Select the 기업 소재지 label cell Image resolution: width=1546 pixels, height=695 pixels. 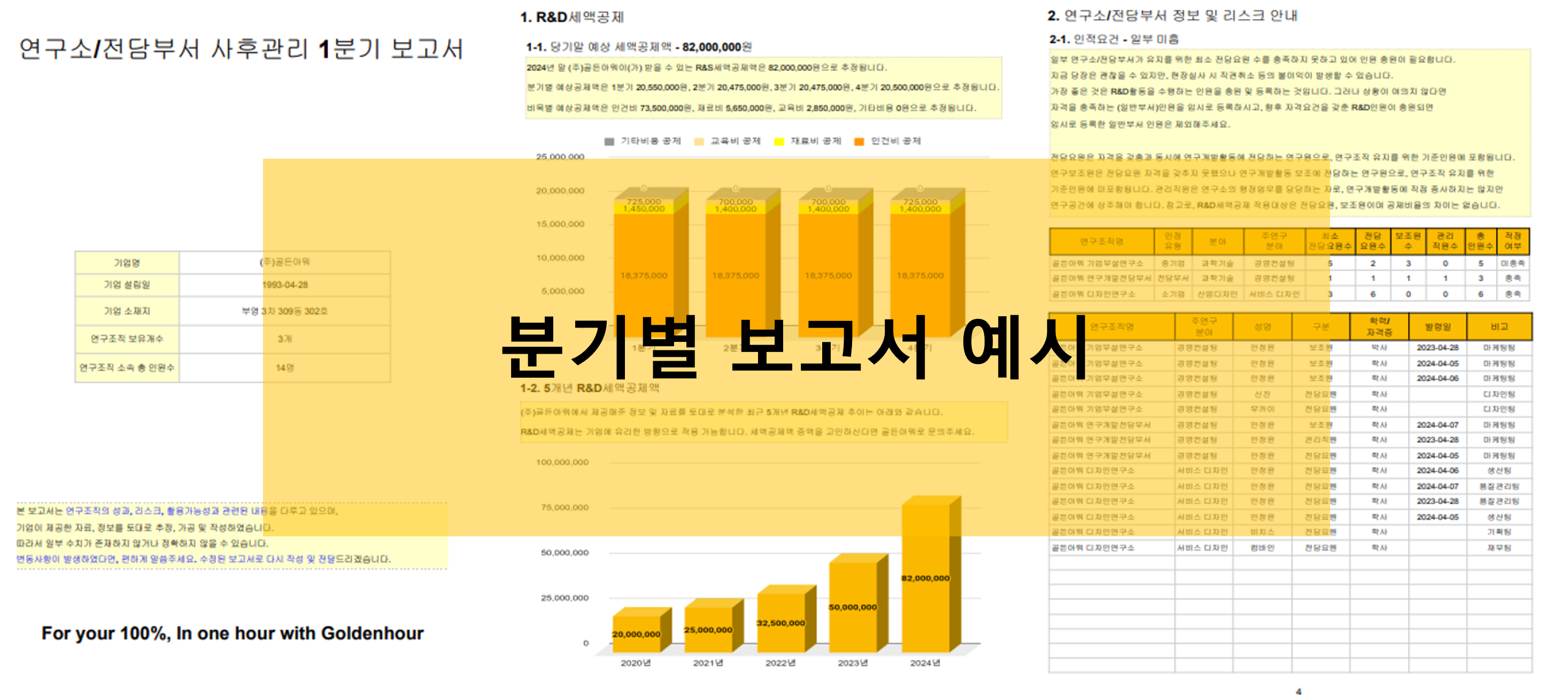click(127, 311)
